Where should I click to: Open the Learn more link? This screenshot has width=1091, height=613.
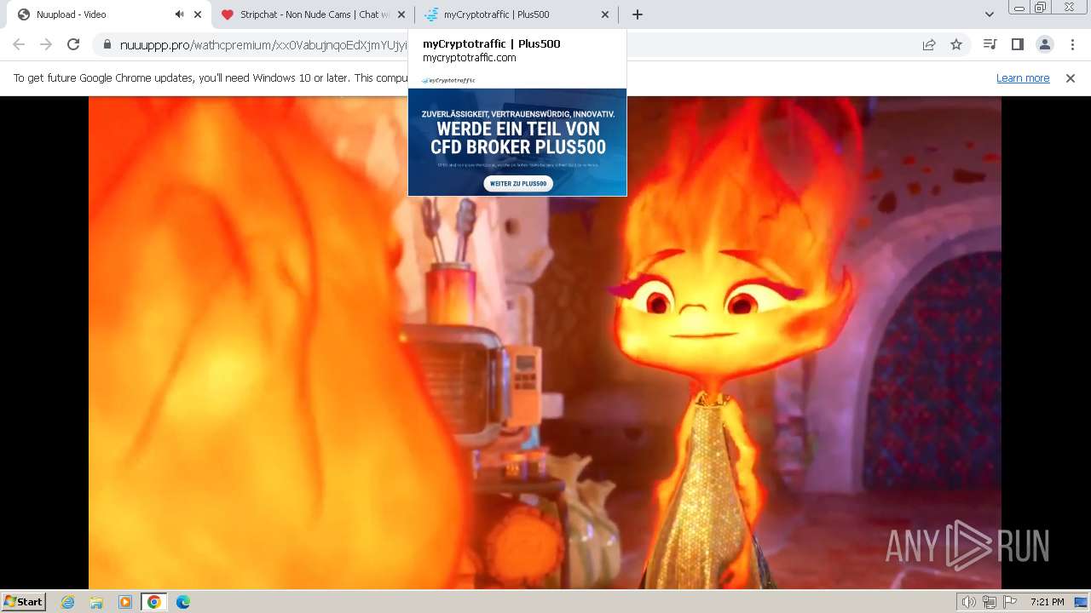pos(1023,78)
